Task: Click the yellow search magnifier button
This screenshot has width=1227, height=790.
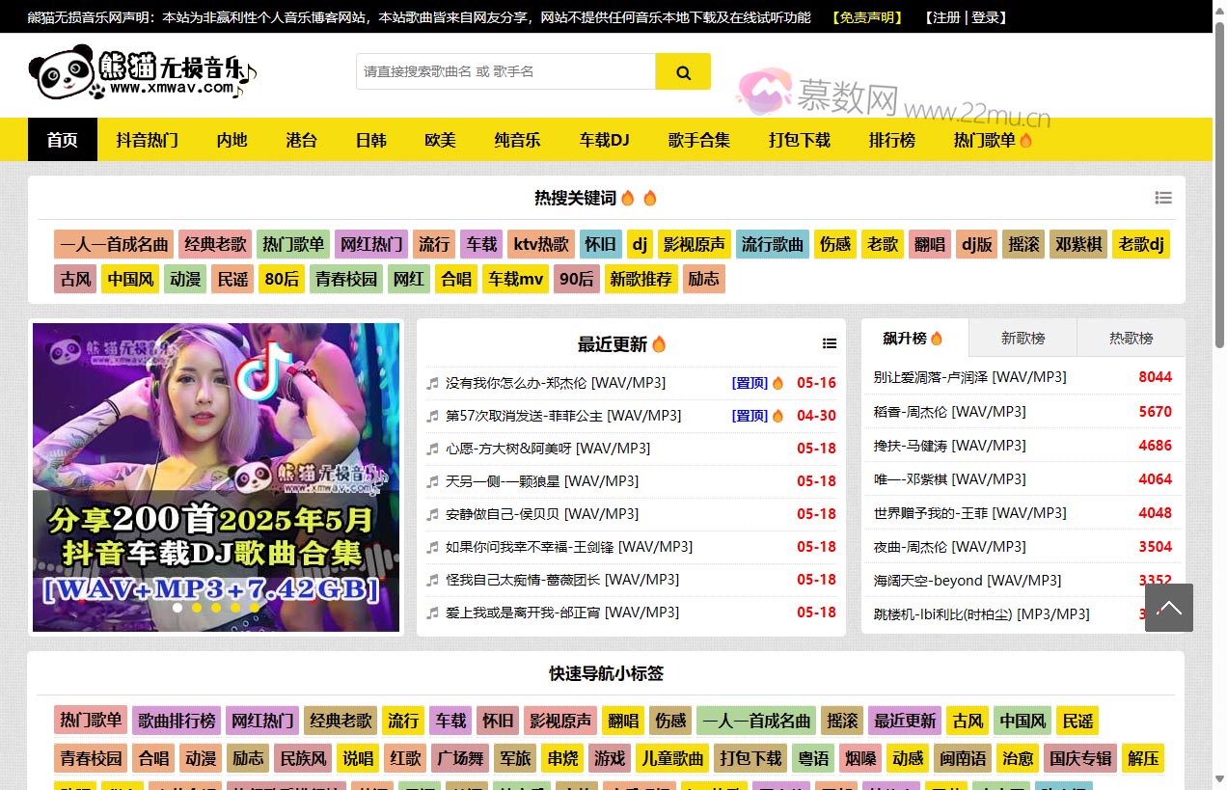Action: coord(683,72)
